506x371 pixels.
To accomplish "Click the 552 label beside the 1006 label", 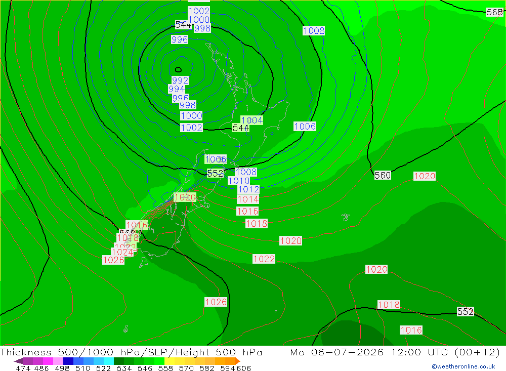I will pyautogui.click(x=215, y=174).
